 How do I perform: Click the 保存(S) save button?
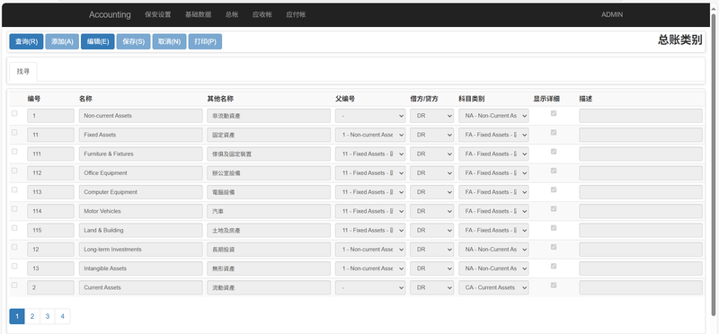click(133, 41)
